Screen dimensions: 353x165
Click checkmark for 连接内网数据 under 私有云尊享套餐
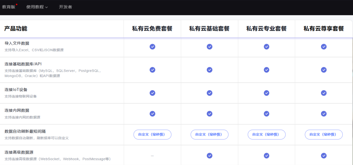coord(324,114)
